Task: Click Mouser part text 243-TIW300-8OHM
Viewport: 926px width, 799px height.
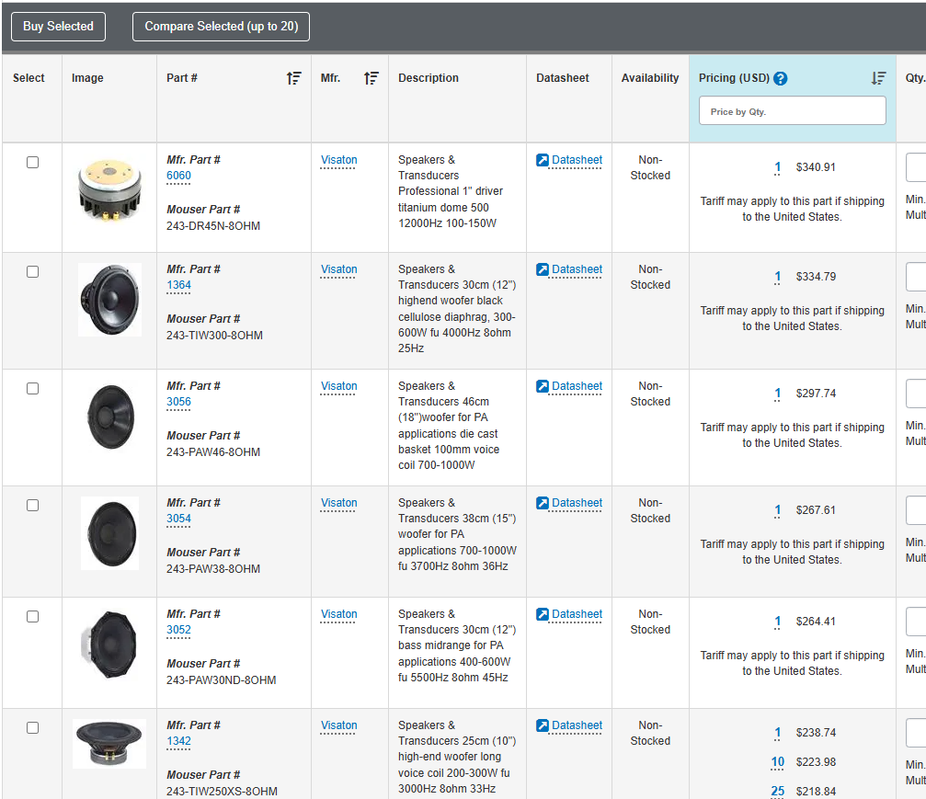Action: (214, 335)
